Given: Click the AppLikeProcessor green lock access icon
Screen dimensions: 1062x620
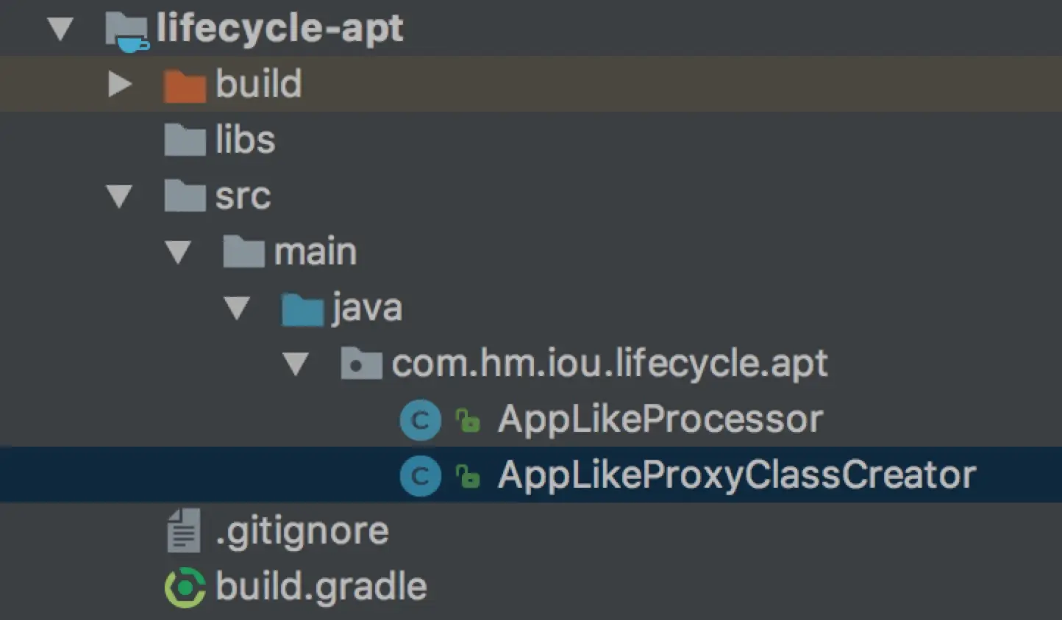Looking at the screenshot, I should [x=468, y=421].
